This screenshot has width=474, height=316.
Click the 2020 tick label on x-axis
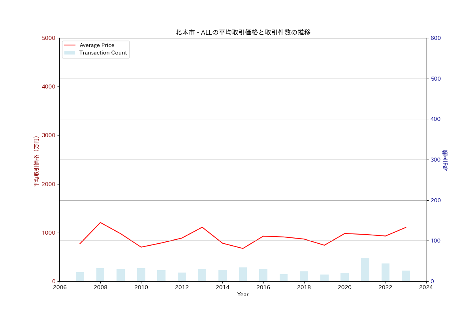tap(345, 288)
